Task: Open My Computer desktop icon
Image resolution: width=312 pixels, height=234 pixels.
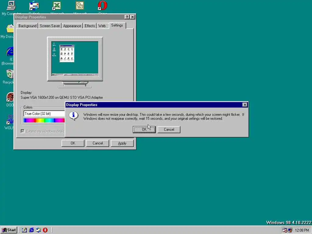Action: [x=11, y=6]
